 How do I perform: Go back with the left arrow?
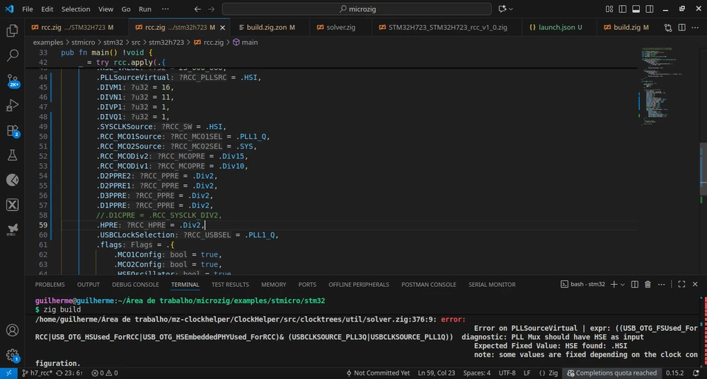(x=197, y=9)
